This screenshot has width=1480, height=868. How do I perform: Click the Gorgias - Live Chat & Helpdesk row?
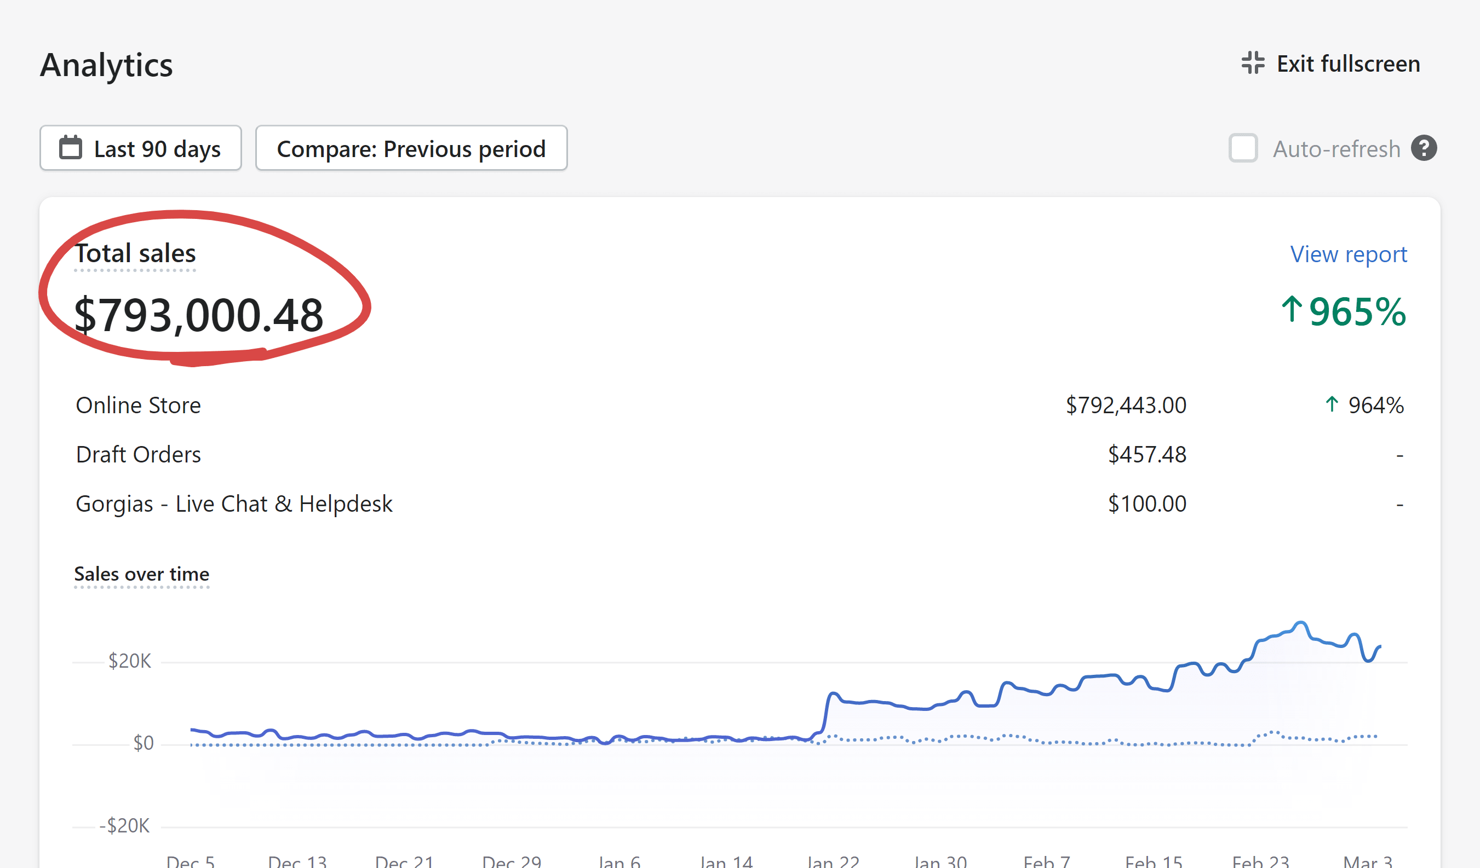pyautogui.click(x=234, y=504)
